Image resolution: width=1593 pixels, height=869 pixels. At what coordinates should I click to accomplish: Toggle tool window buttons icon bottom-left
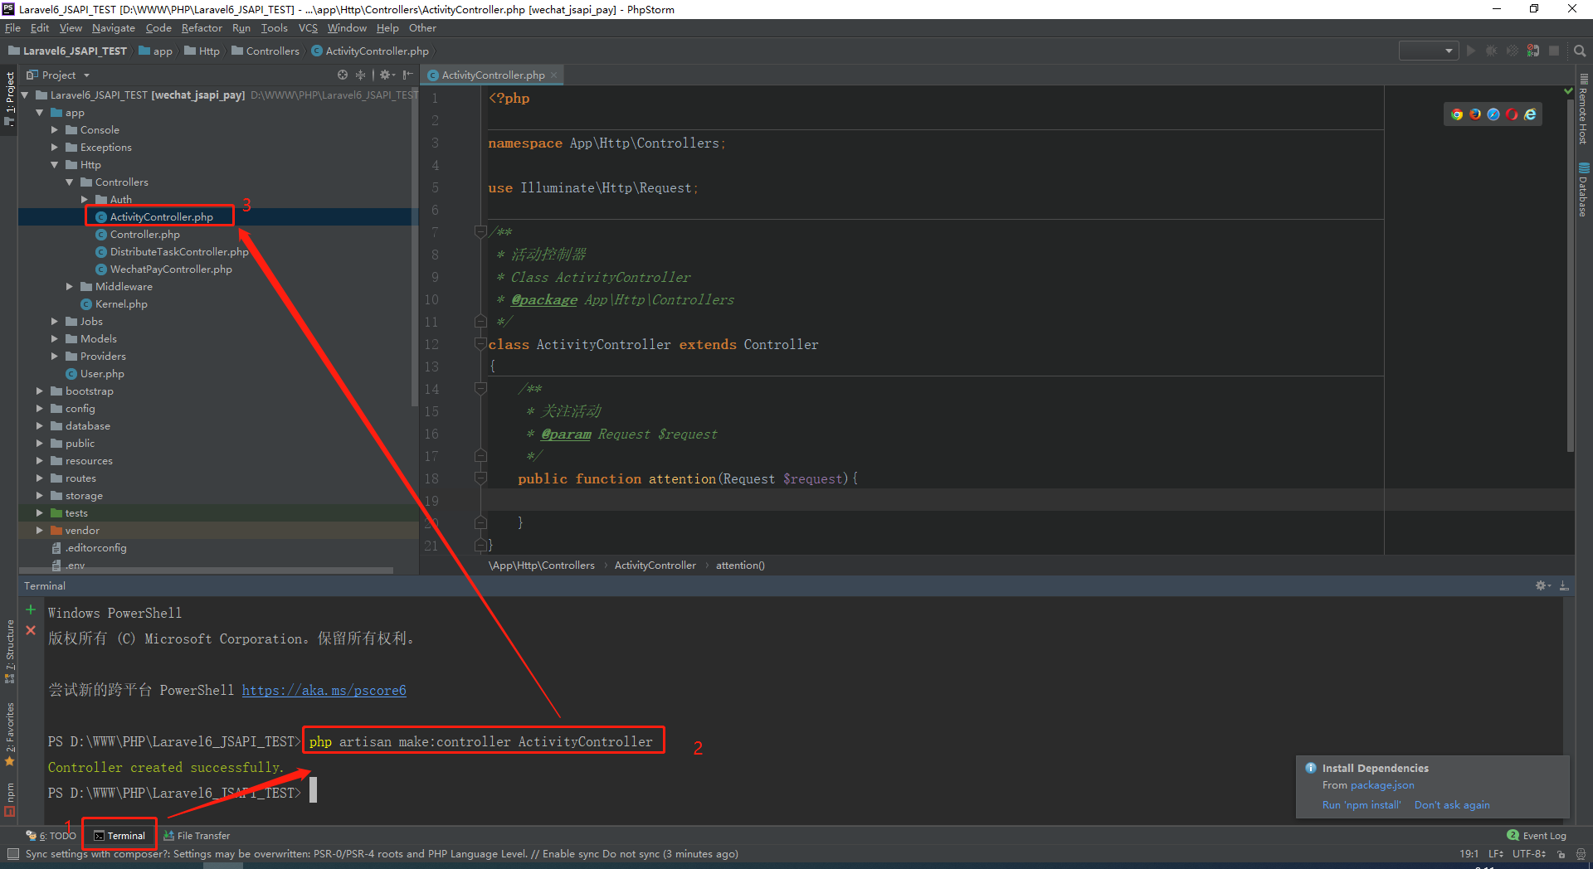pyautogui.click(x=12, y=853)
